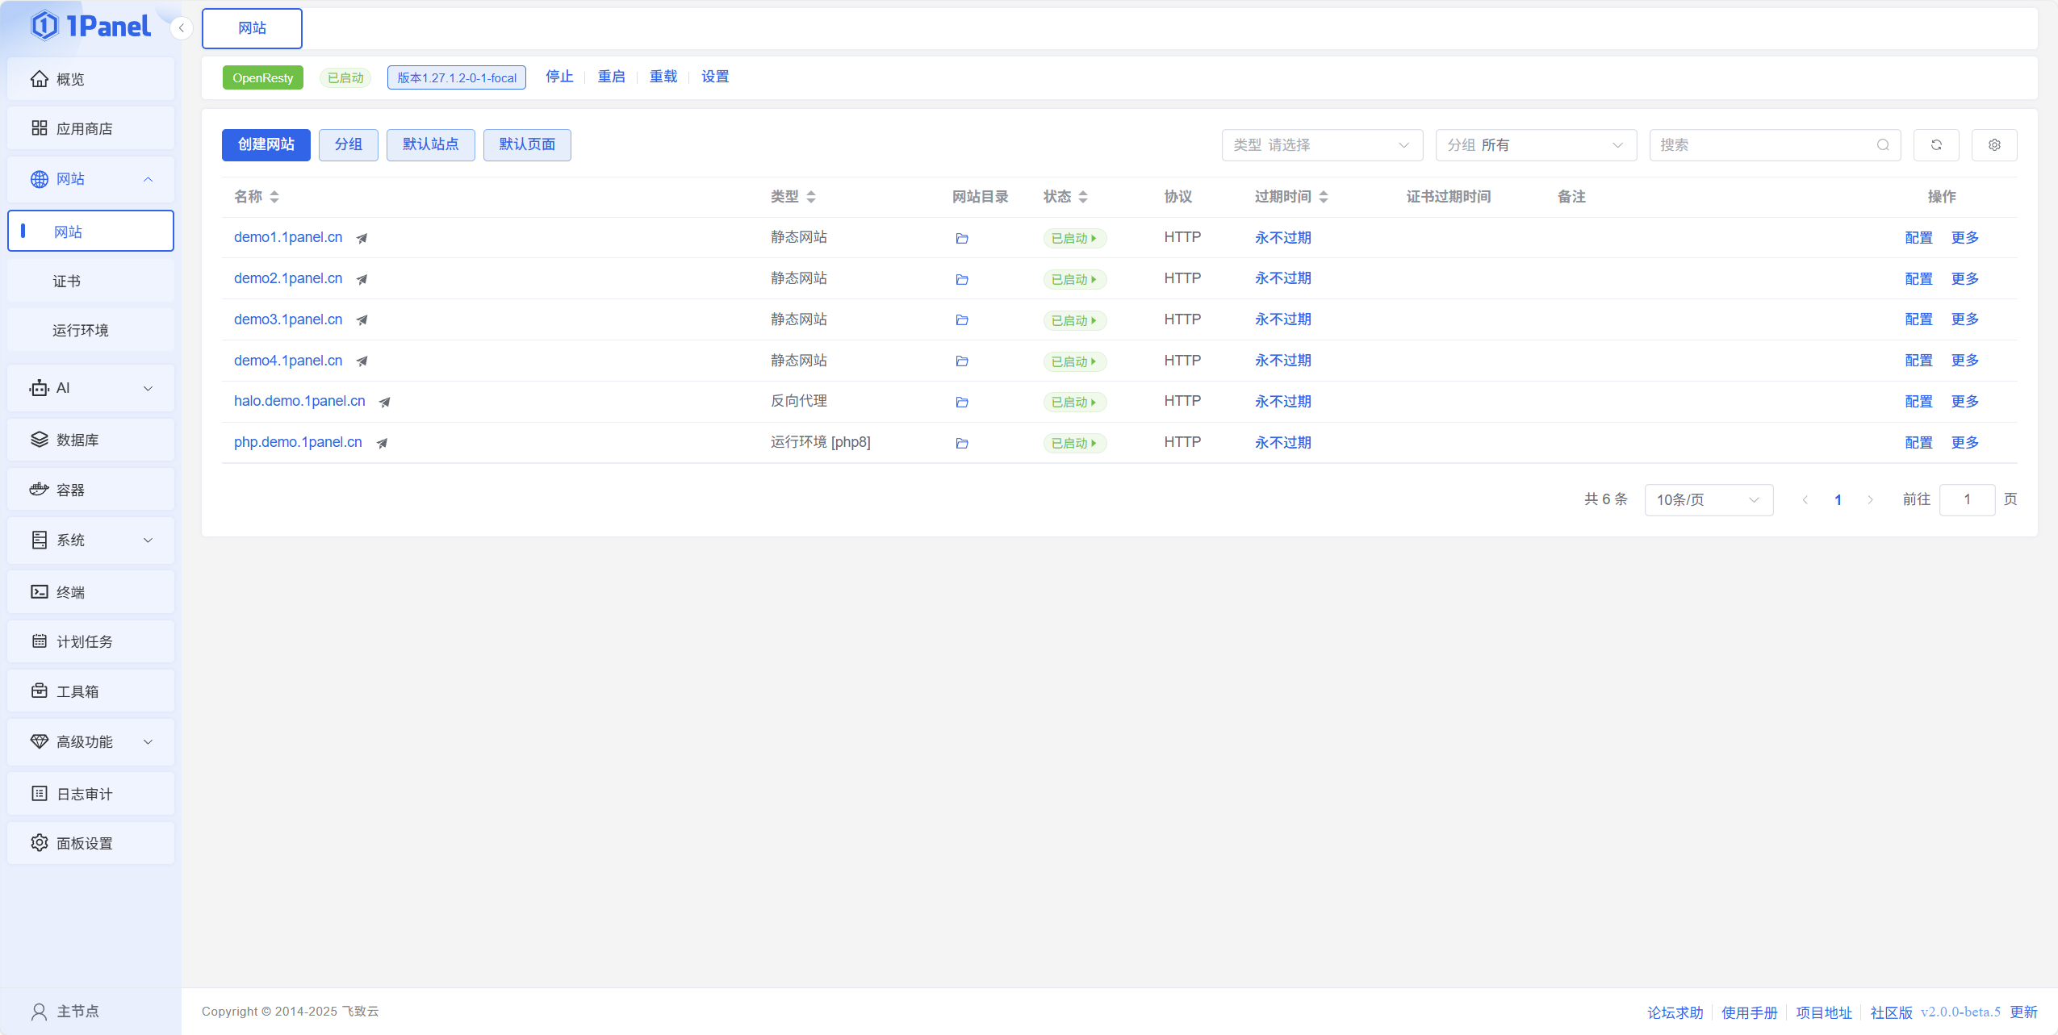Click the paper plane icon beside demo3.1panel.cn
Image resolution: width=2058 pixels, height=1035 pixels.
[x=362, y=320]
